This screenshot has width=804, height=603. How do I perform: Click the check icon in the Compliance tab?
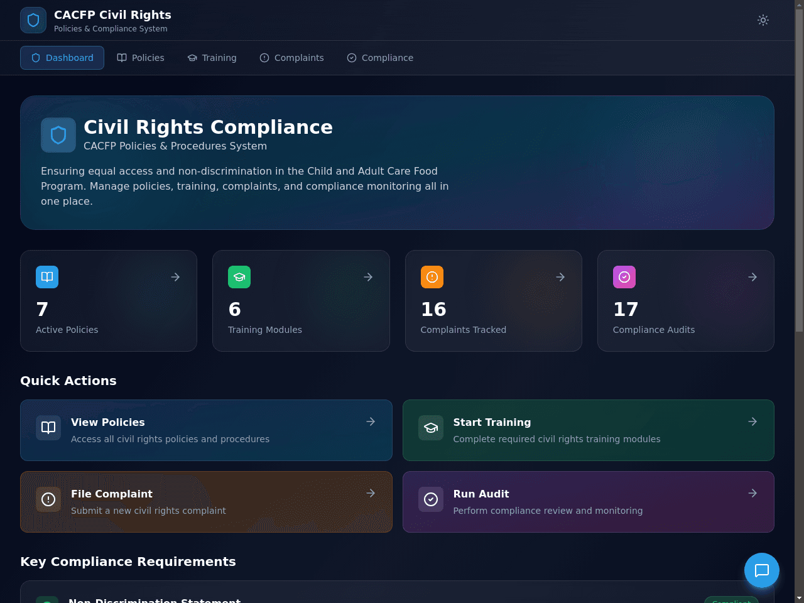tap(352, 58)
